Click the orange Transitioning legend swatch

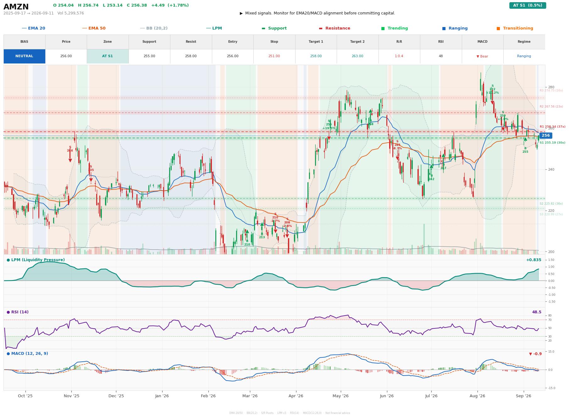coord(498,28)
